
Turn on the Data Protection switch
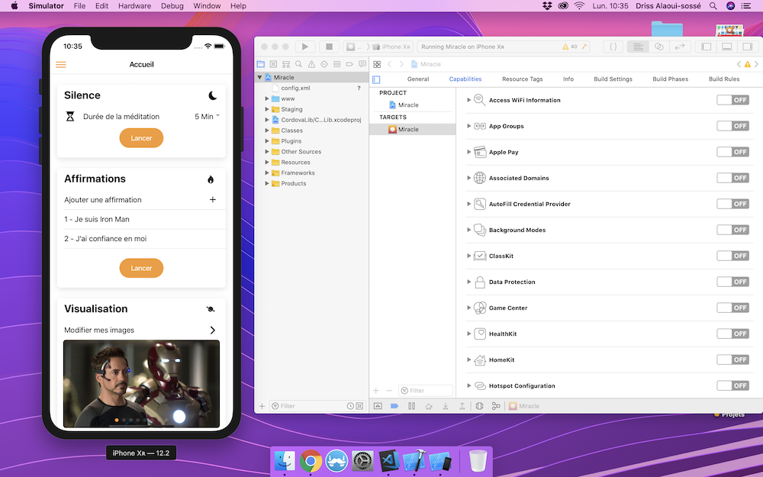[x=732, y=282]
